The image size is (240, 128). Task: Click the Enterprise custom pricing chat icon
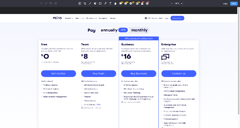[x=165, y=57]
